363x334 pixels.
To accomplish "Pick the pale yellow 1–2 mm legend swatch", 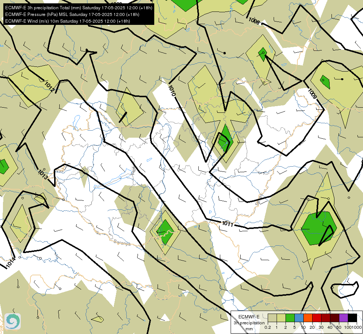I will coord(281,318).
